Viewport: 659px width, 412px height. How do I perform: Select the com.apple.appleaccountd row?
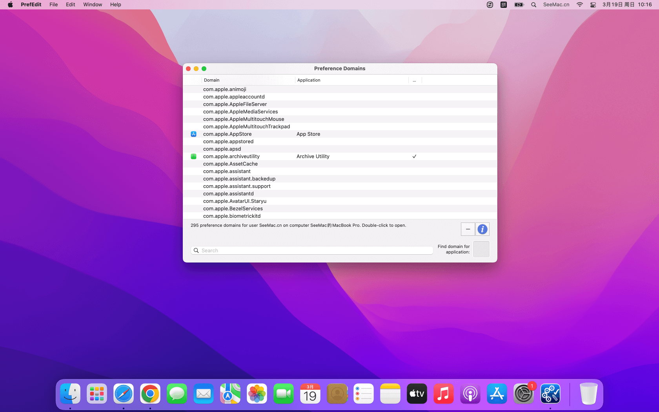(x=340, y=97)
